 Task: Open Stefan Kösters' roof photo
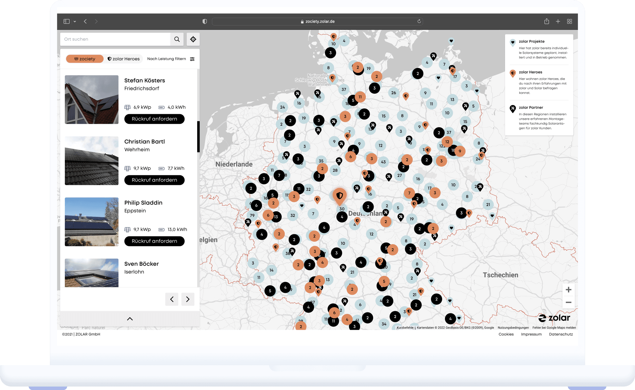pyautogui.click(x=91, y=100)
